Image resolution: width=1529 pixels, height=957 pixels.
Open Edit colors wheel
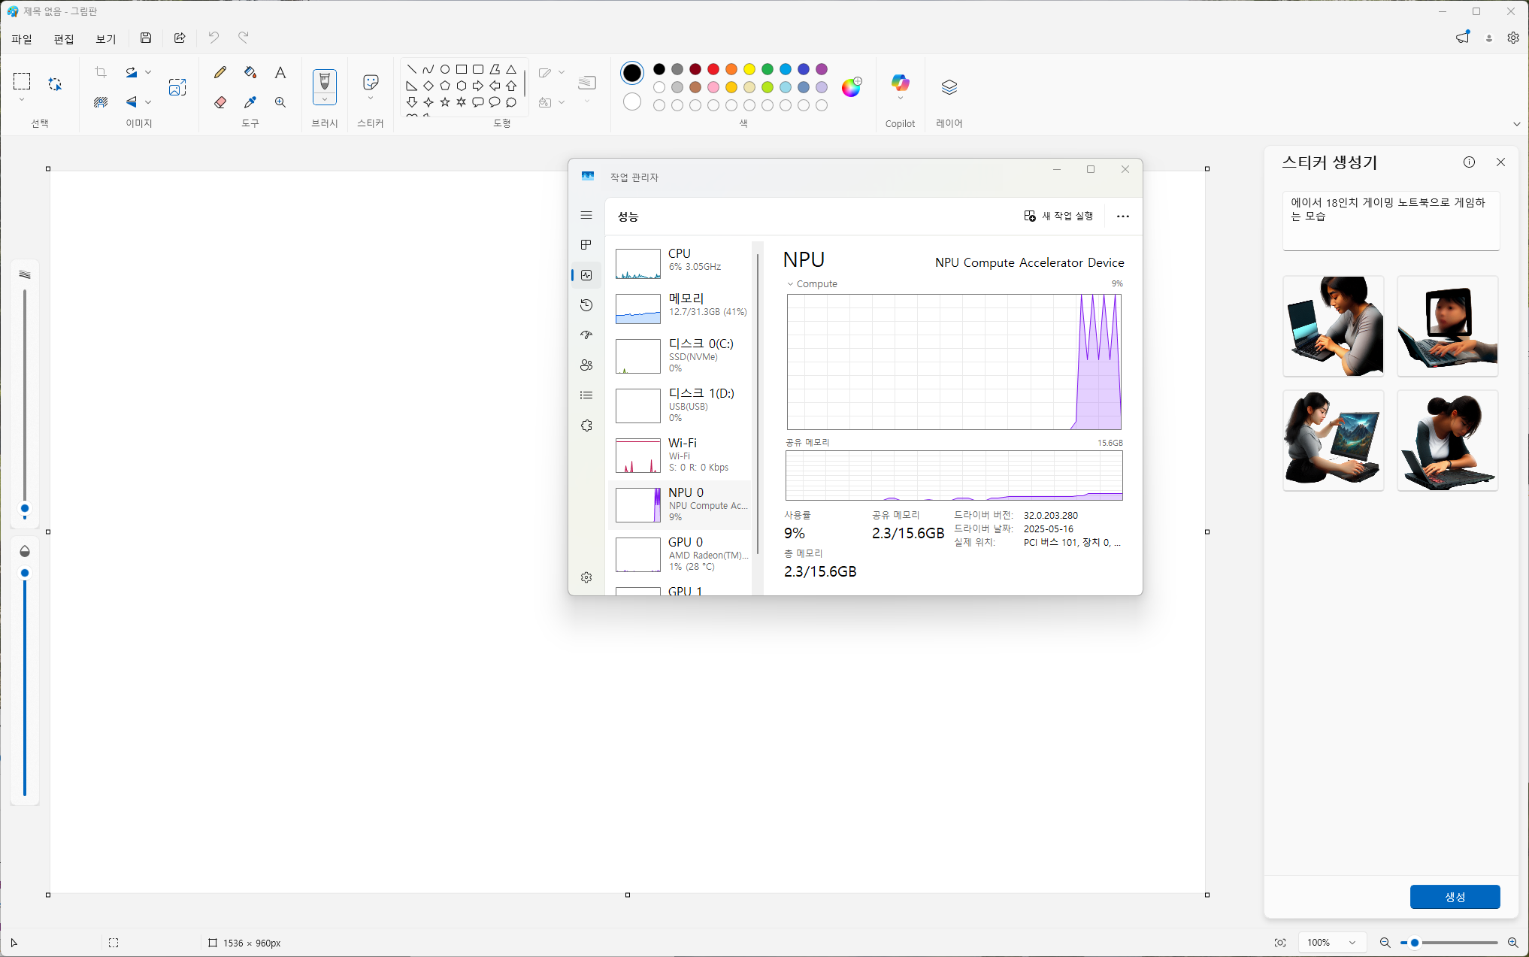coord(851,87)
